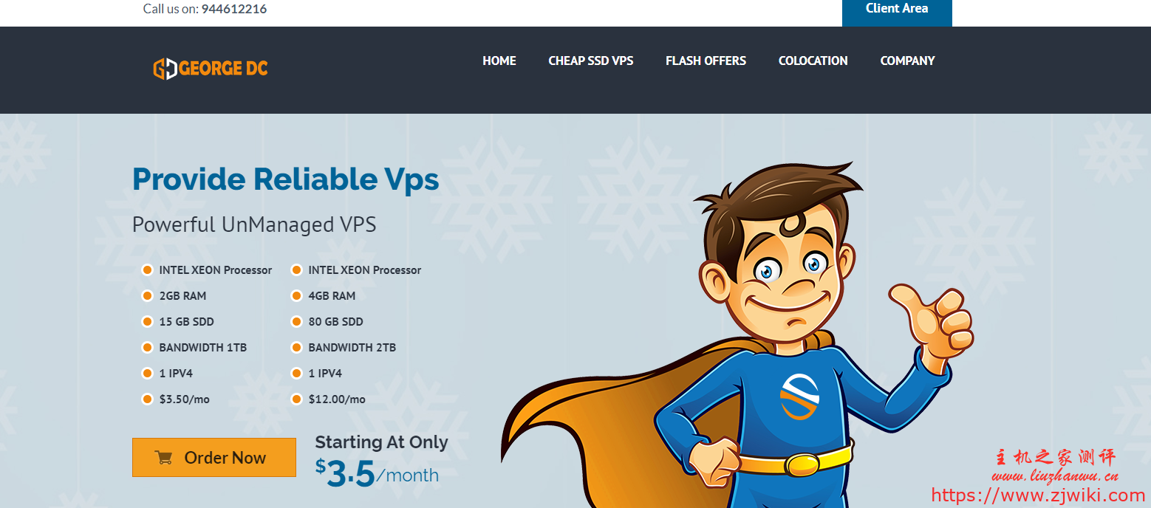
Task: Click the orange bullet beside 80 GB SDD
Action: 296,321
